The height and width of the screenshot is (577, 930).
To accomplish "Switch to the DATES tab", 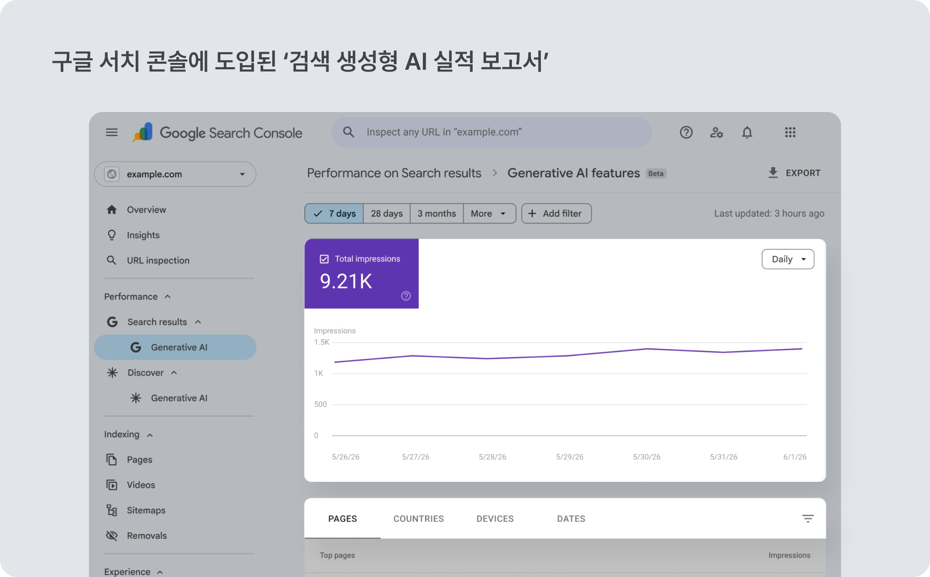I will click(571, 518).
